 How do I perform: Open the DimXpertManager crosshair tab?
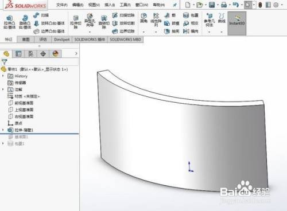coord(43,54)
